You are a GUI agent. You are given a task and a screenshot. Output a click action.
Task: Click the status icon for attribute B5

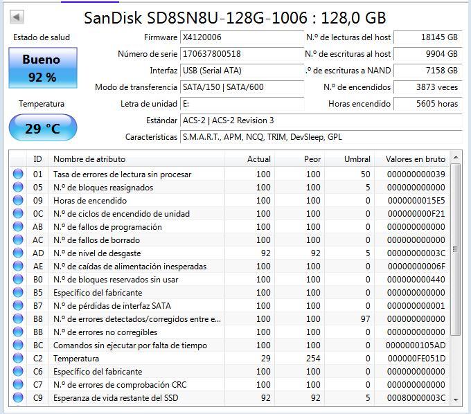click(x=18, y=293)
